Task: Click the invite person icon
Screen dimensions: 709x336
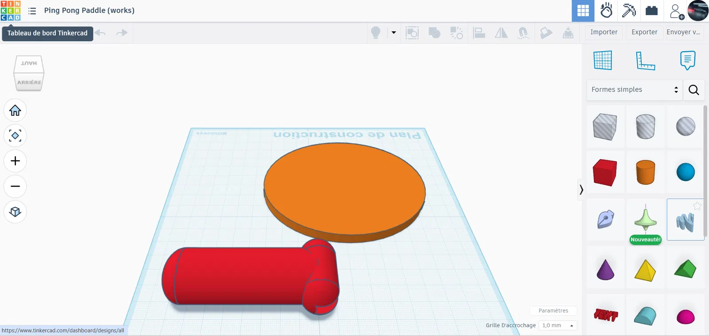Action: [x=676, y=11]
